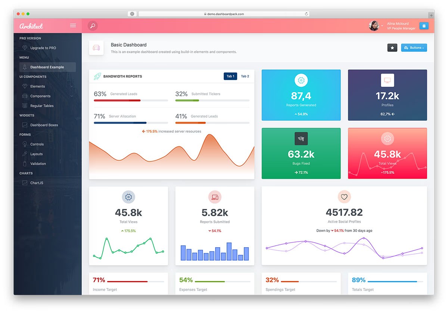The image size is (448, 313).
Task: Click the car icon beside Basic Dashboard title
Action: click(96, 48)
